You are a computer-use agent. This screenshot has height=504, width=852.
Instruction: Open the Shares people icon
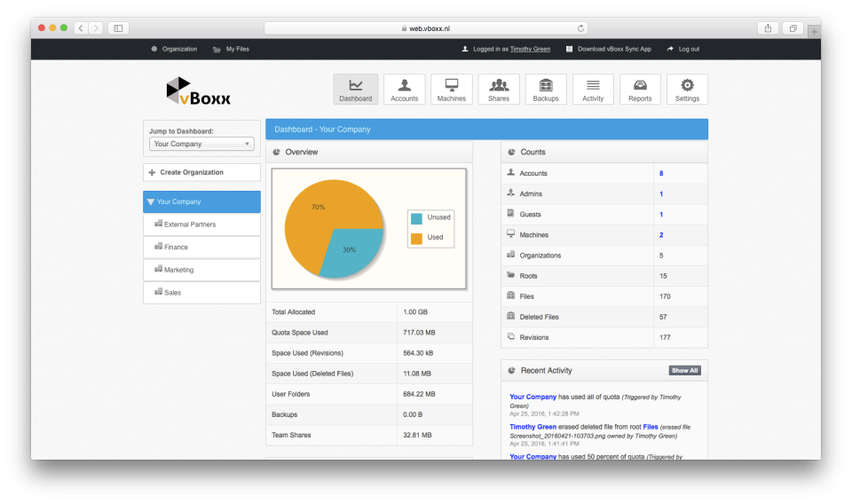499,84
